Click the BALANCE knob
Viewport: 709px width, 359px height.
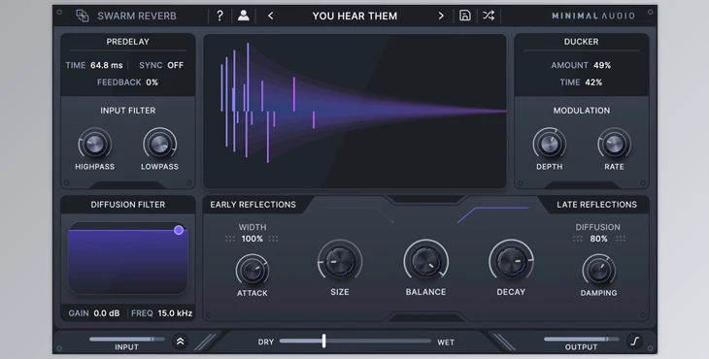[425, 262]
